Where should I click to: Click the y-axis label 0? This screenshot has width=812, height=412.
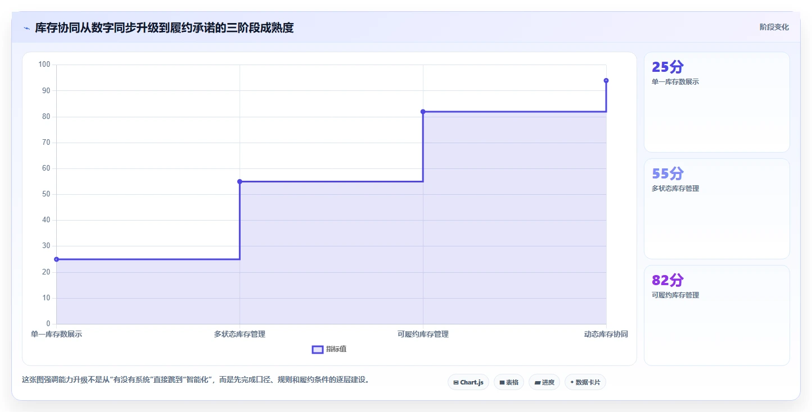tap(48, 324)
